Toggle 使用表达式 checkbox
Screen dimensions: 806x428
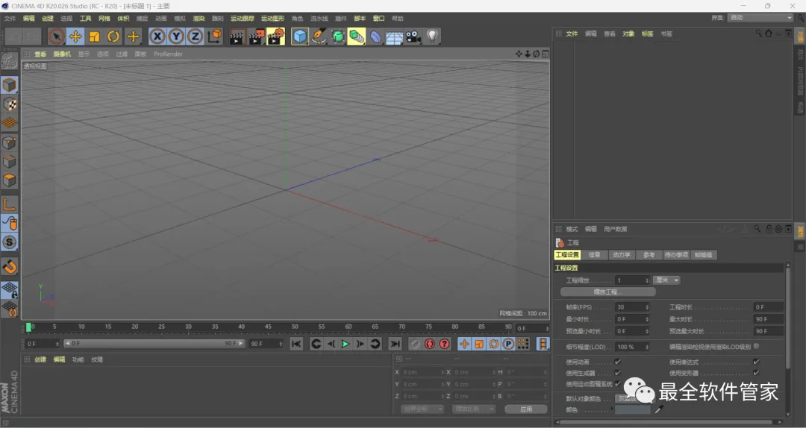click(x=755, y=362)
